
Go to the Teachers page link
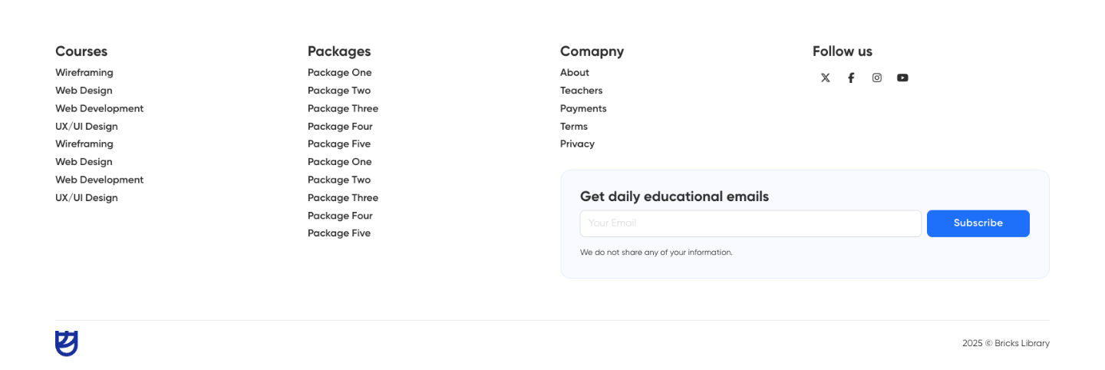coord(581,91)
